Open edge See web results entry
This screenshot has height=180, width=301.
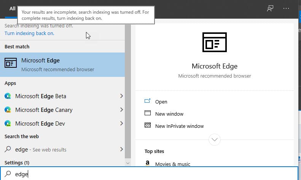tap(62, 149)
